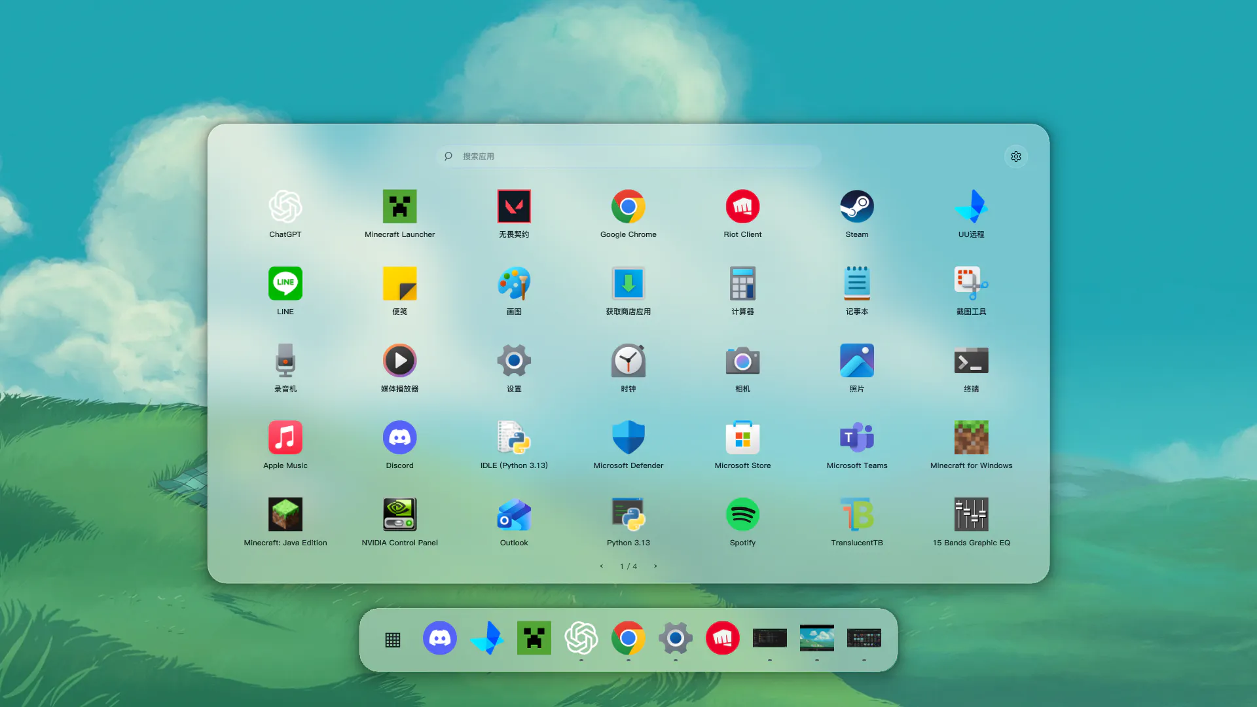Viewport: 1257px width, 707px height.
Task: Open the 无畏契约 (Valorant) app
Action: [514, 207]
